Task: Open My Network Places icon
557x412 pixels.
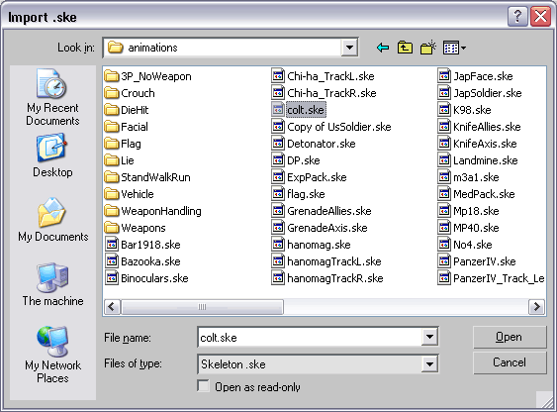Action: point(52,355)
